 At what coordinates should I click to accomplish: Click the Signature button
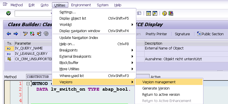[182, 34]
